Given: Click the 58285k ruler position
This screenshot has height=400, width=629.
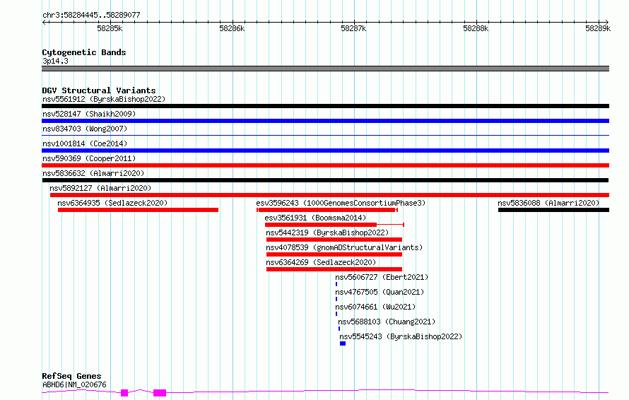Looking at the screenshot, I should click(x=110, y=28).
